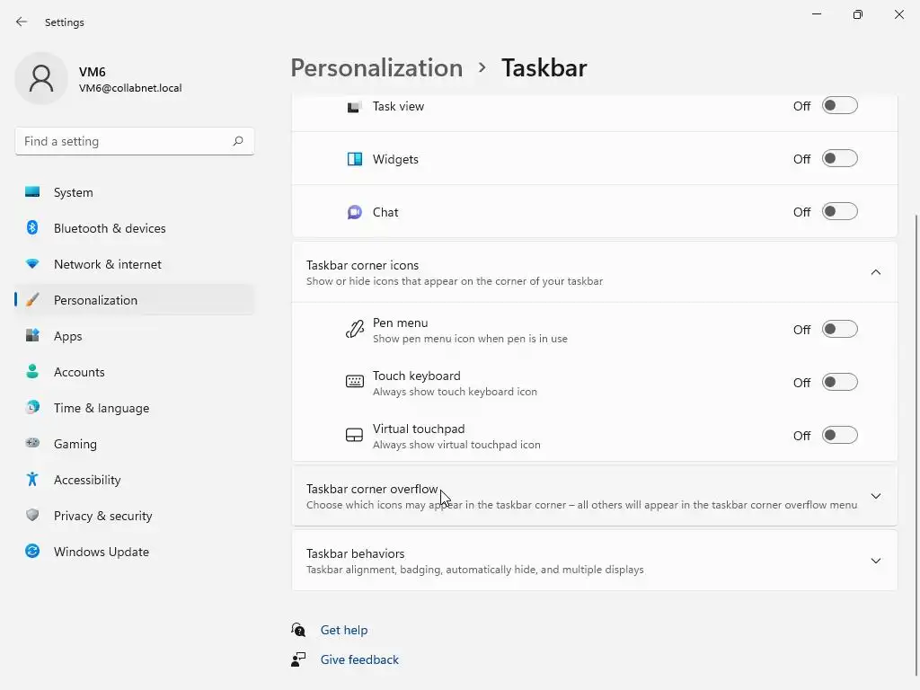Expand the Taskbar corner overflow section
This screenshot has width=920, height=690.
pos(876,496)
